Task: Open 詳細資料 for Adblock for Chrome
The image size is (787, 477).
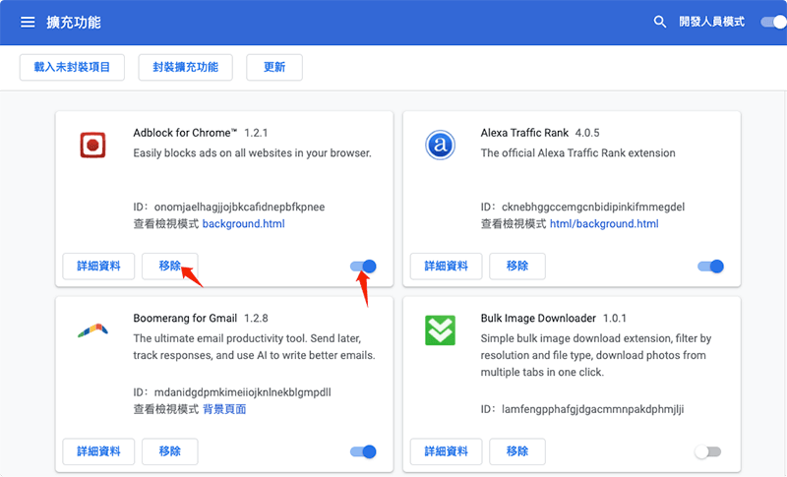Action: 99,266
